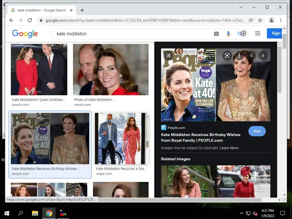This screenshot has height=219, width=292.
Task: Click the Sign in button
Action: 274,33
